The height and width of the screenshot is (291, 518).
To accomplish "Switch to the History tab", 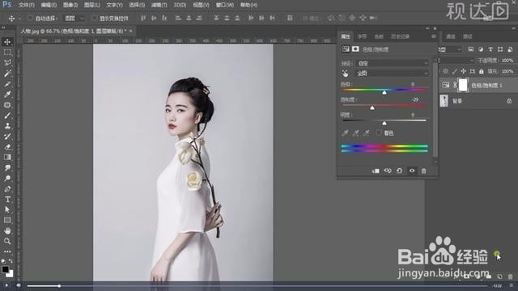I will tap(400, 36).
